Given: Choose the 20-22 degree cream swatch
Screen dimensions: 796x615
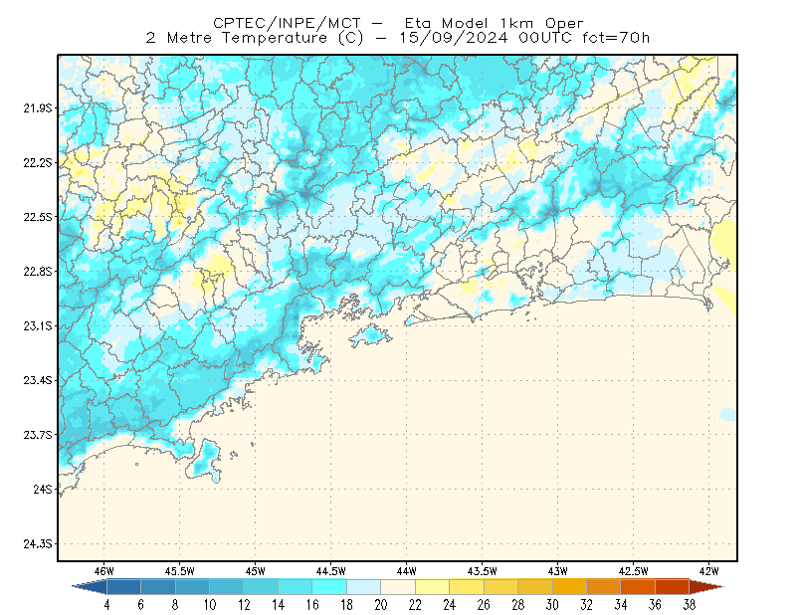Looking at the screenshot, I should click(x=398, y=587).
